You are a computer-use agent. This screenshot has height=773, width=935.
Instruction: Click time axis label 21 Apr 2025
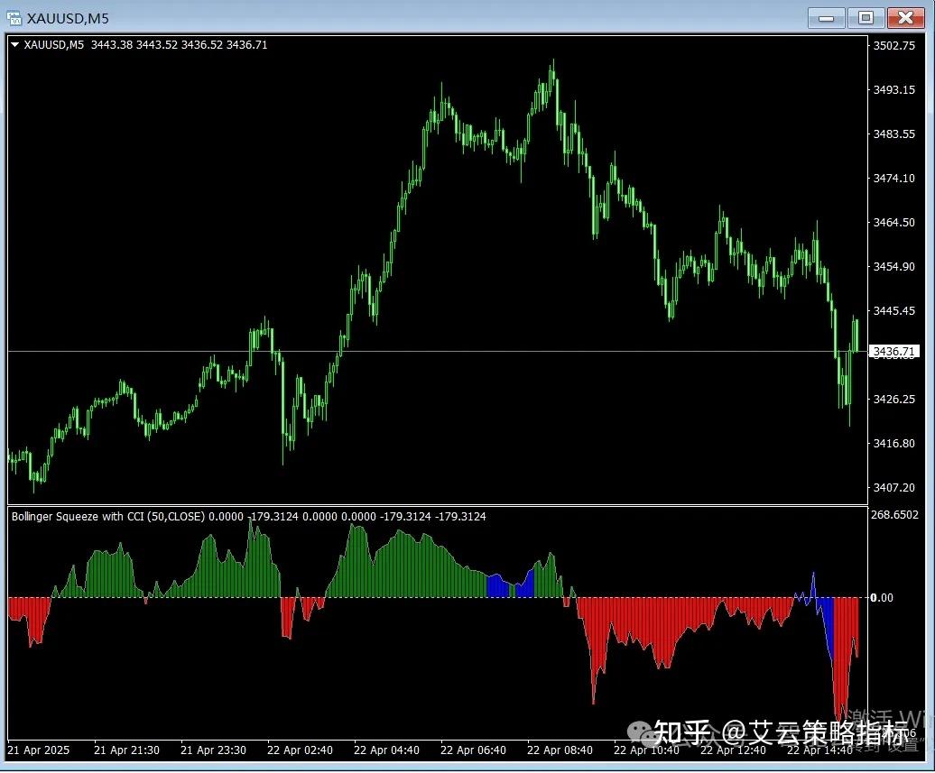(38, 750)
